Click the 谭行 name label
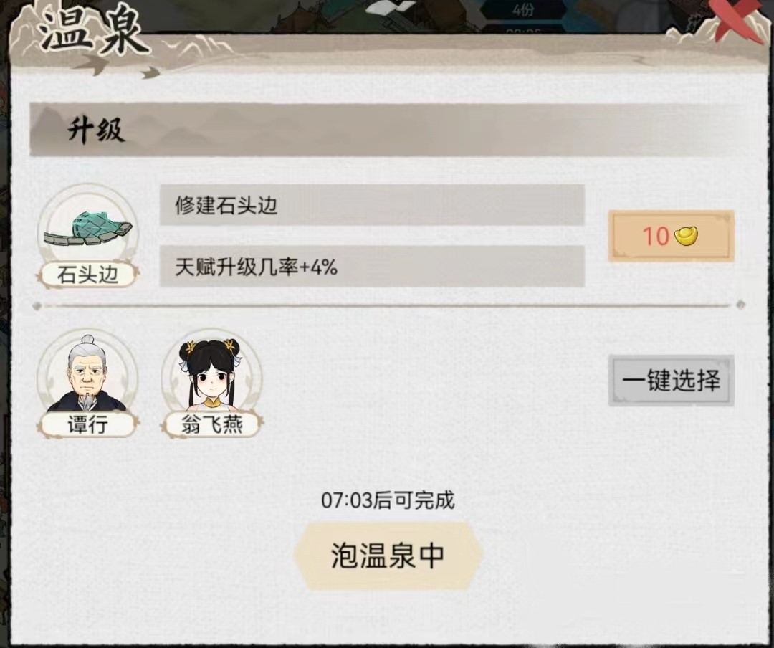The height and width of the screenshot is (648, 774). pyautogui.click(x=87, y=424)
